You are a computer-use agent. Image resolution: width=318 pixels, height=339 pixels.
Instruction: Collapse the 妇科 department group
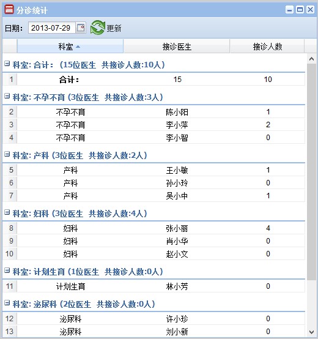(7, 212)
